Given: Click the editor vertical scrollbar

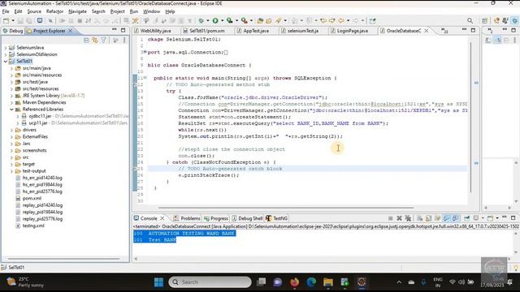Looking at the screenshot, I should pos(470,117).
